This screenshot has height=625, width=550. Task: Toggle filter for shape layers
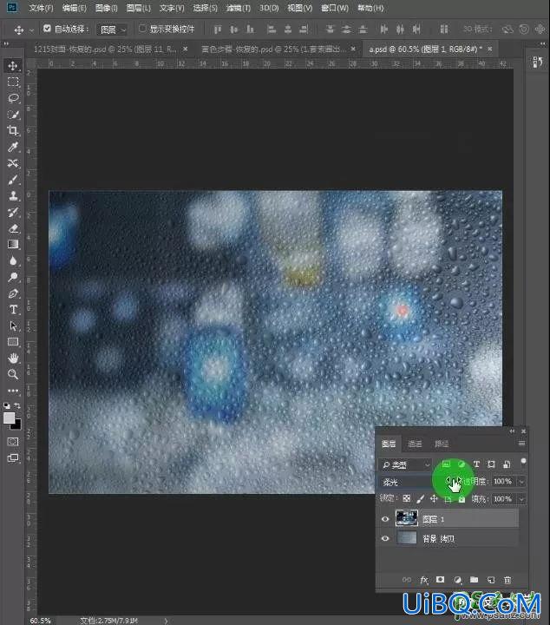coord(491,464)
